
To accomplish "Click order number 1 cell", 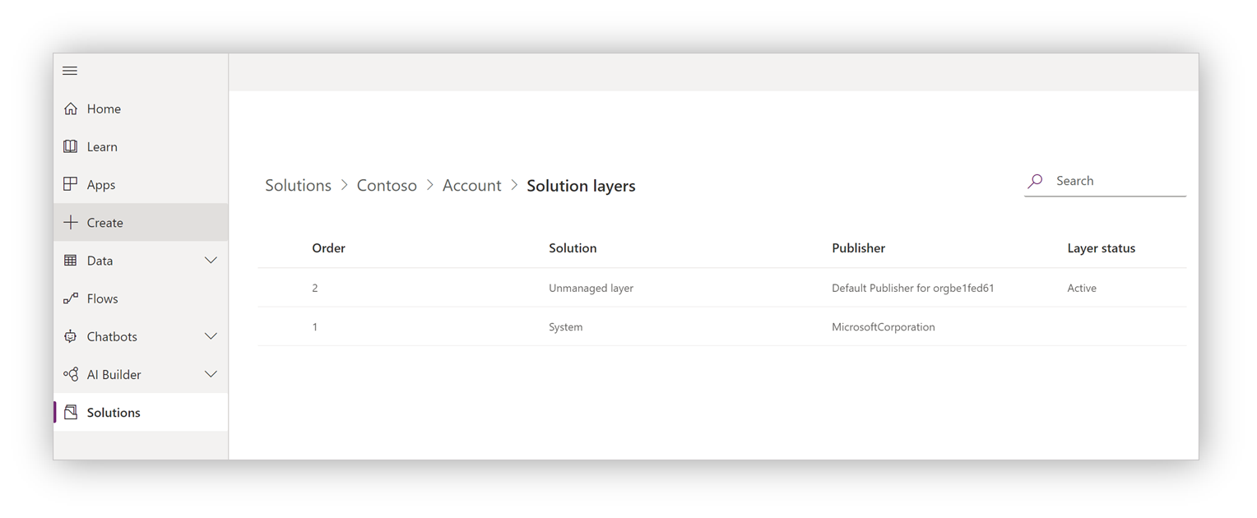I will 315,326.
